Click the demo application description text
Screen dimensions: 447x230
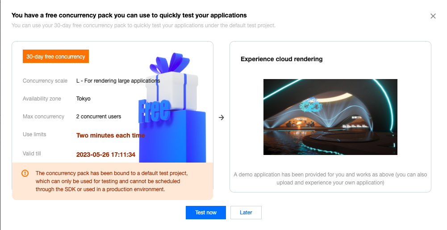click(x=330, y=179)
